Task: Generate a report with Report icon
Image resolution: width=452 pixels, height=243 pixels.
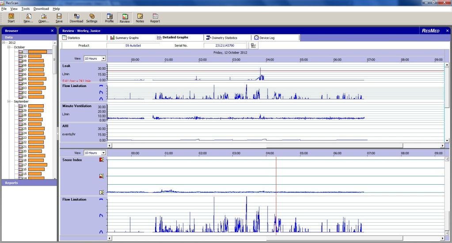Action: coord(155,18)
